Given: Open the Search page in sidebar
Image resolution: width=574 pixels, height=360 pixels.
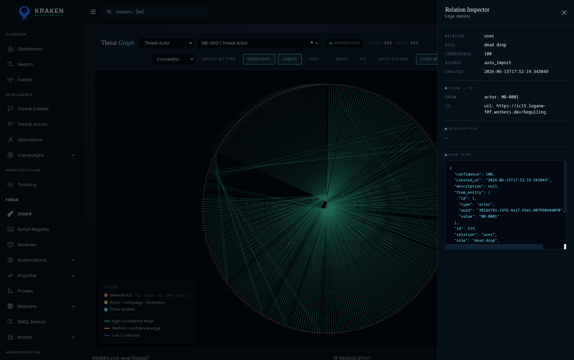Looking at the screenshot, I should [x=25, y=64].
